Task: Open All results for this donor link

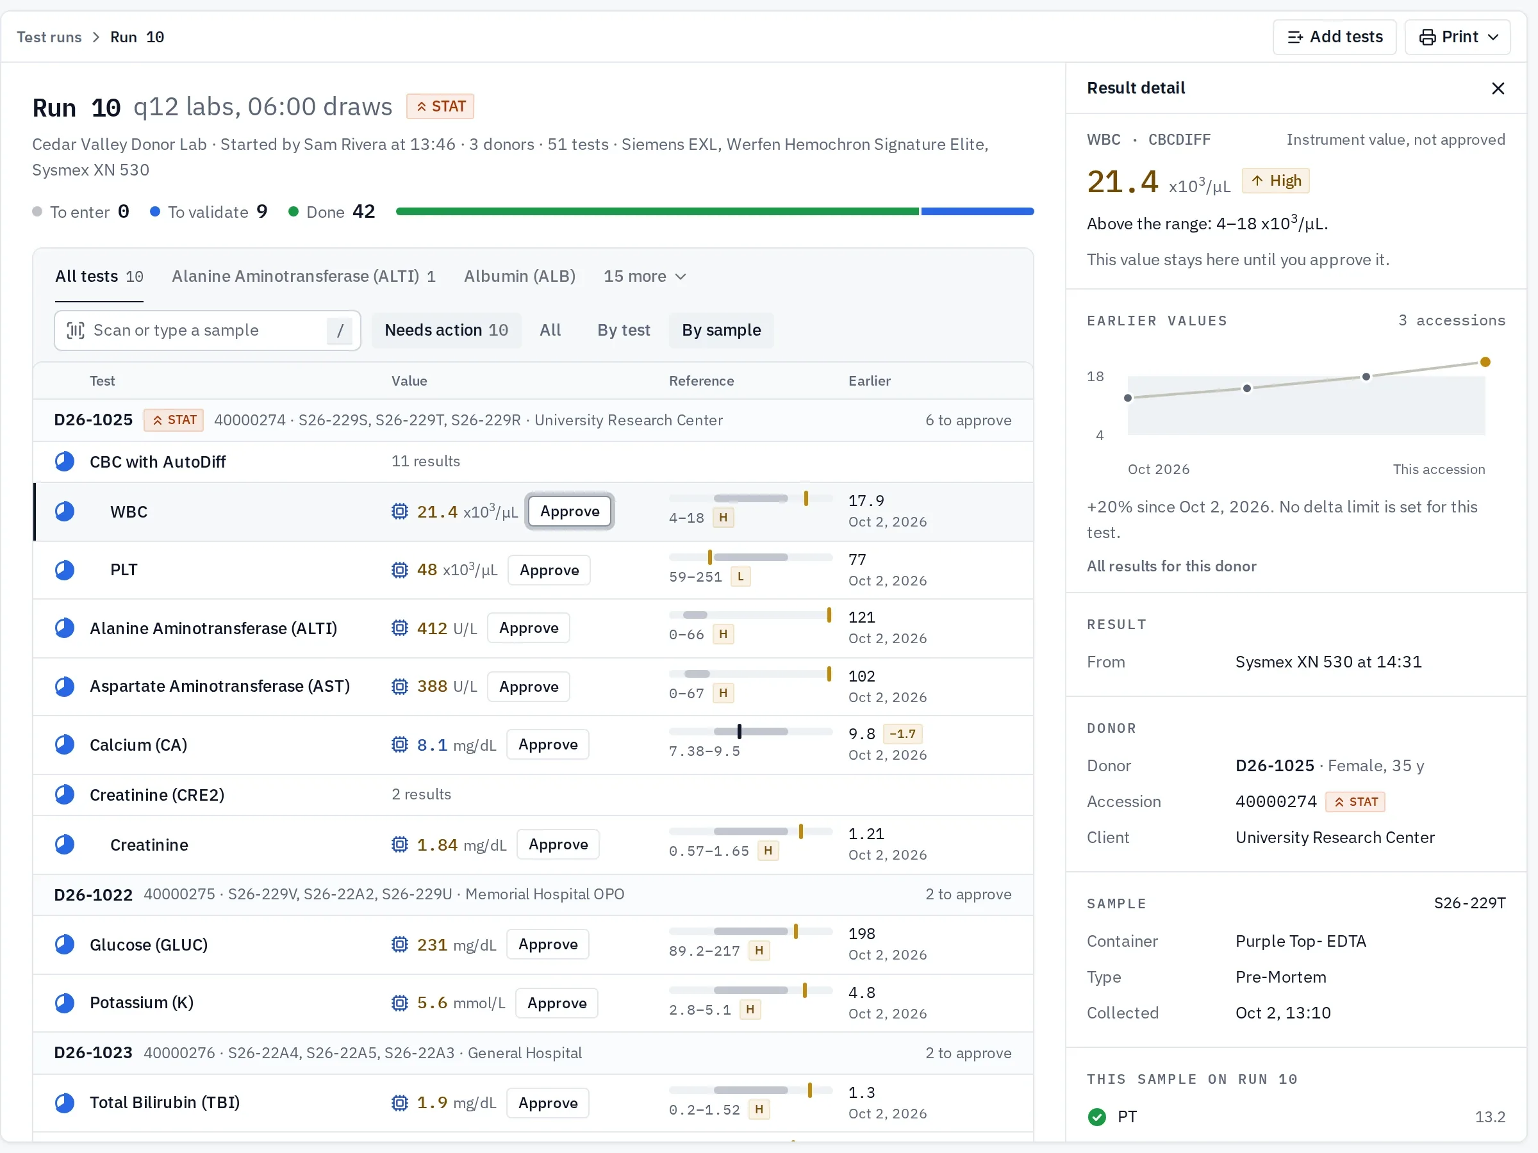Action: tap(1171, 566)
